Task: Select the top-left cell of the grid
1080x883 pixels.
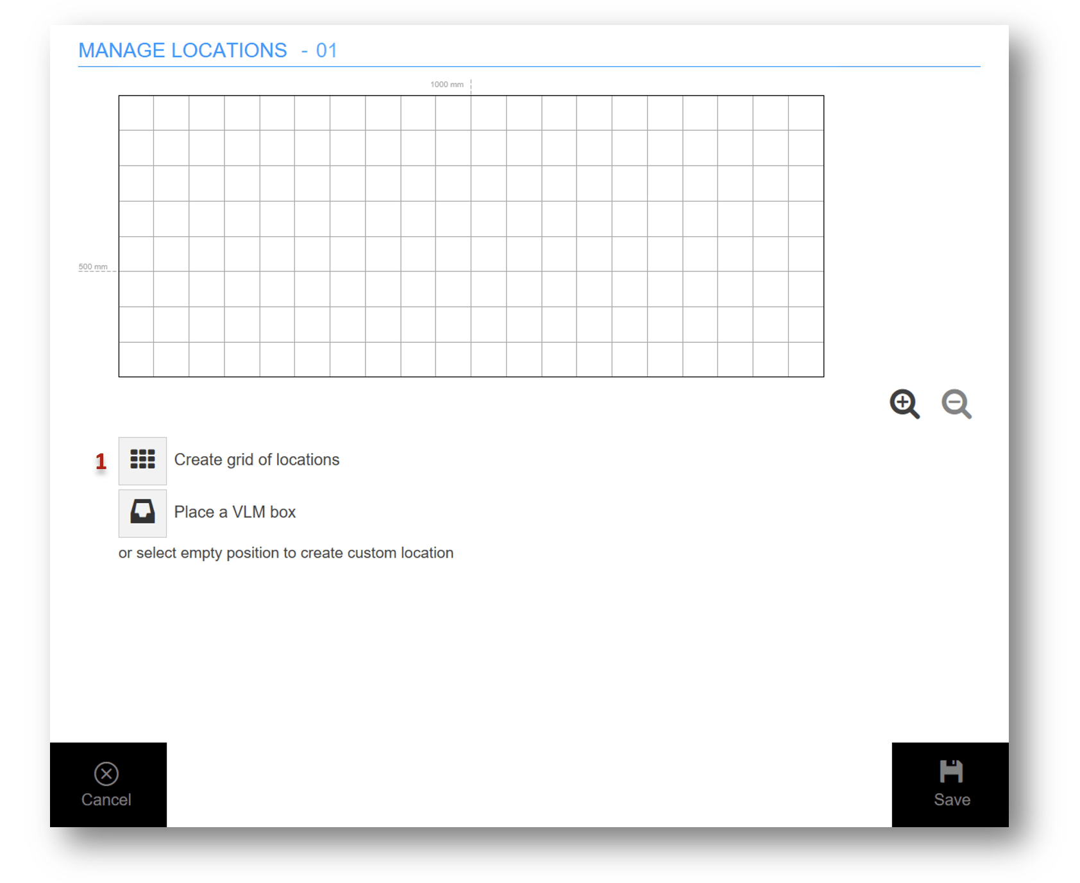Action: tap(136, 113)
